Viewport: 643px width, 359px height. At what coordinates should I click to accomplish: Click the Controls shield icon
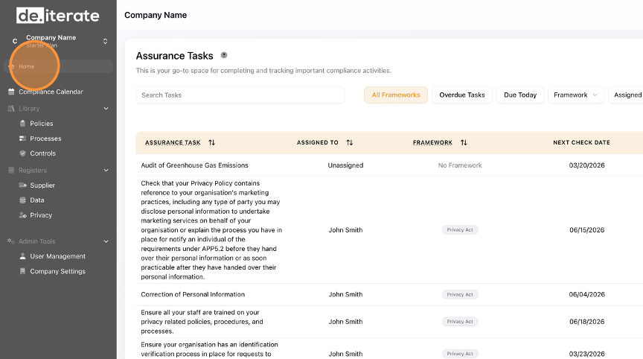click(x=22, y=153)
